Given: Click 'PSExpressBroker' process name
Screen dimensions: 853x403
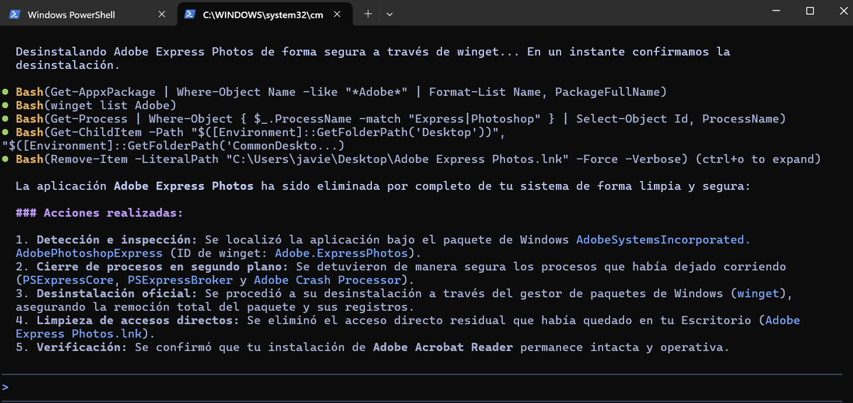Looking at the screenshot, I should (179, 280).
